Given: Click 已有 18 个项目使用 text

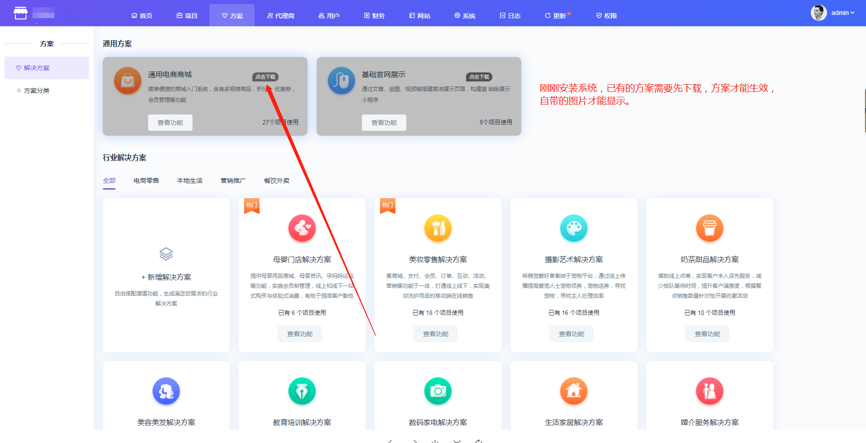Looking at the screenshot, I should tap(438, 313).
